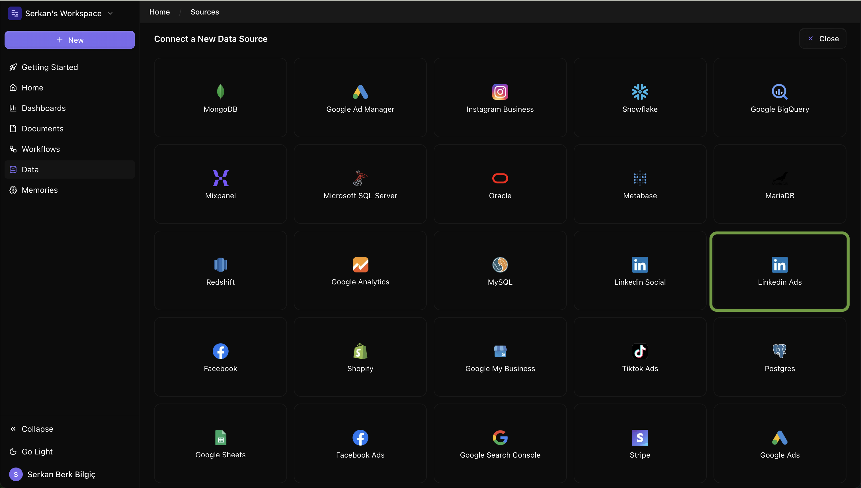Select the Google My Business storefront icon
Image resolution: width=861 pixels, height=488 pixels.
pos(500,351)
